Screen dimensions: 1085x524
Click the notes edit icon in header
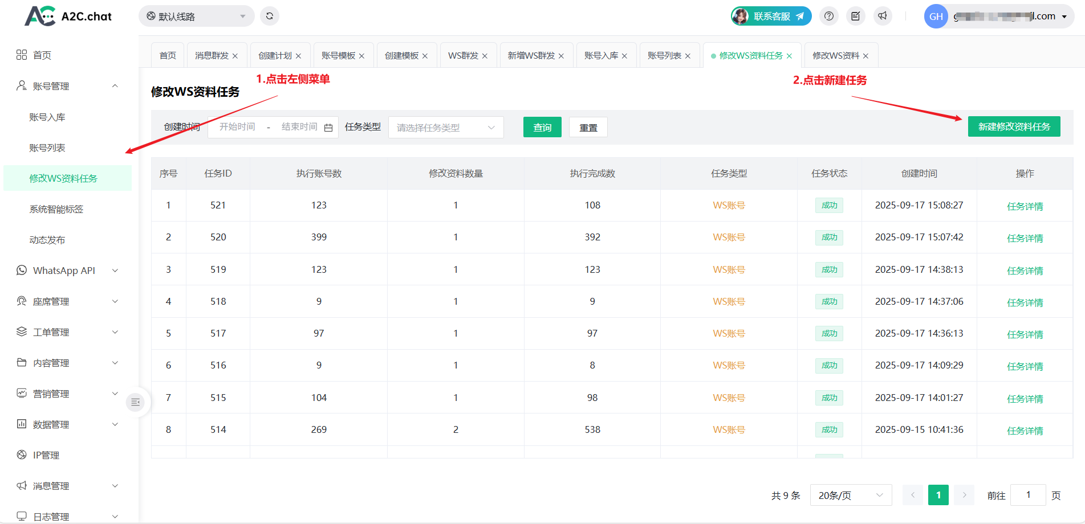pyautogui.click(x=855, y=16)
